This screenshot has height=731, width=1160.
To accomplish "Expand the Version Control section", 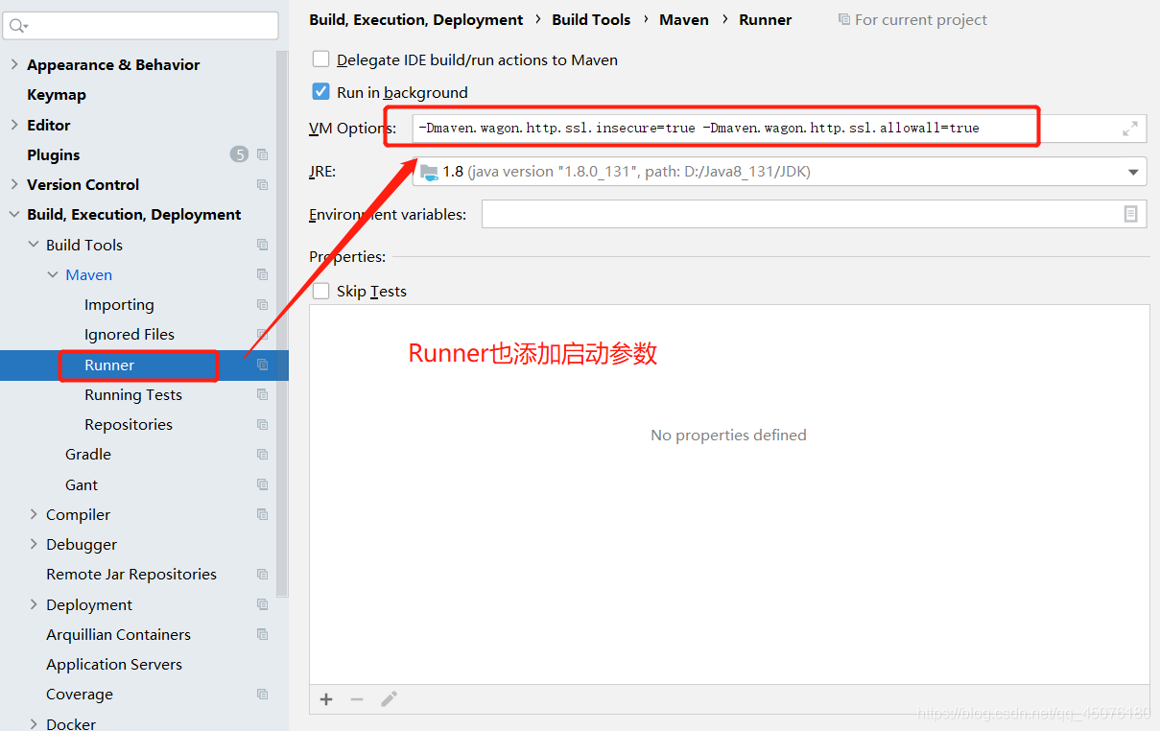I will [14, 184].
